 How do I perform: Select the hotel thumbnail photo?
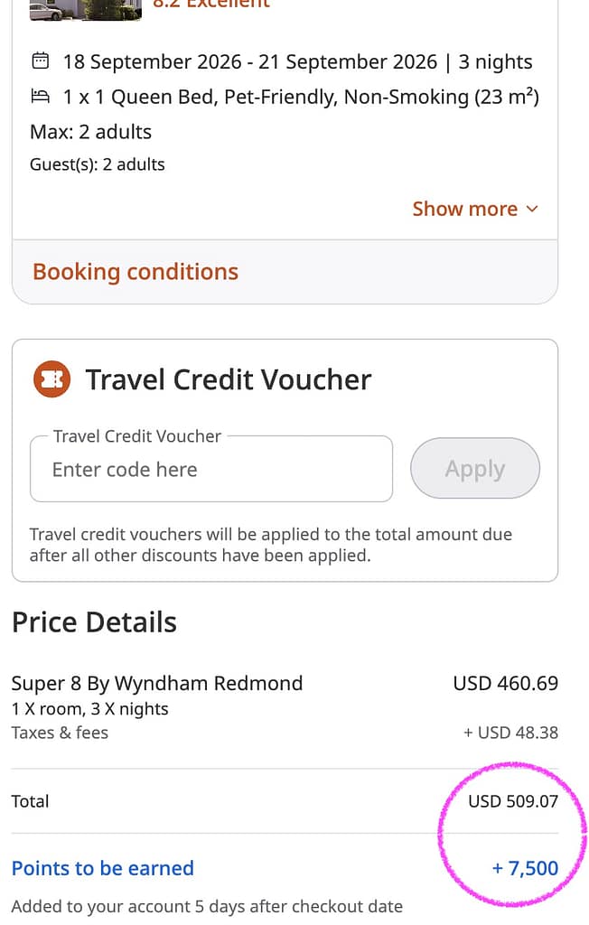tap(85, 10)
